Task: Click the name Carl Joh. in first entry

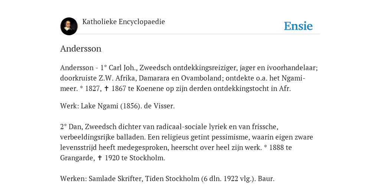Action: point(123,68)
